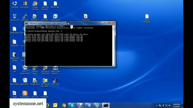Select the username_ text file icon
This screenshot has width=193, height=108.
click(45, 17)
